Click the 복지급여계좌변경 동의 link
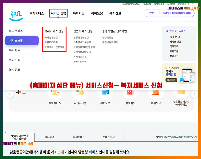Image resolution: width=201 pixels, height=159 pixels. [84, 47]
